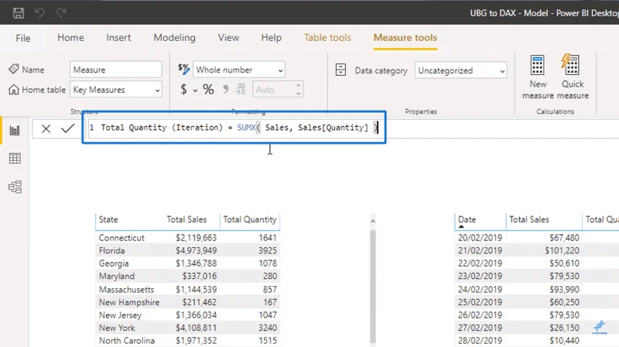Commit the formula with the checkmark icon
Screen dimensions: 619x347
coord(68,128)
